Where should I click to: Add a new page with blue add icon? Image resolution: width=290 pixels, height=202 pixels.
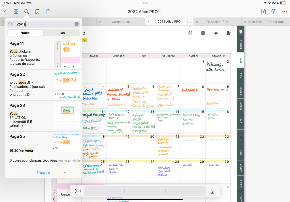263,12
